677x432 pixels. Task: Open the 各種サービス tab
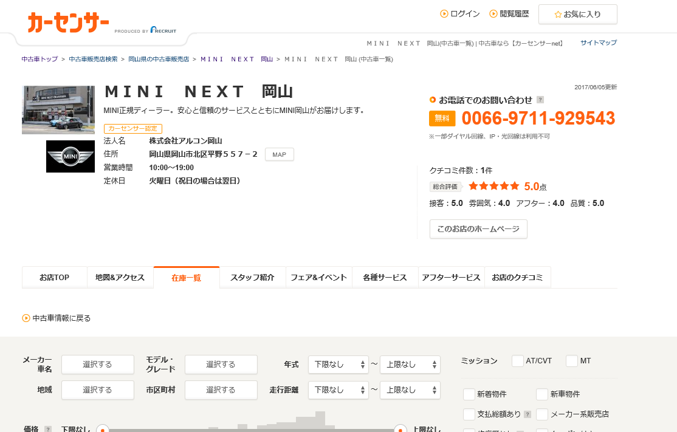coord(385,278)
